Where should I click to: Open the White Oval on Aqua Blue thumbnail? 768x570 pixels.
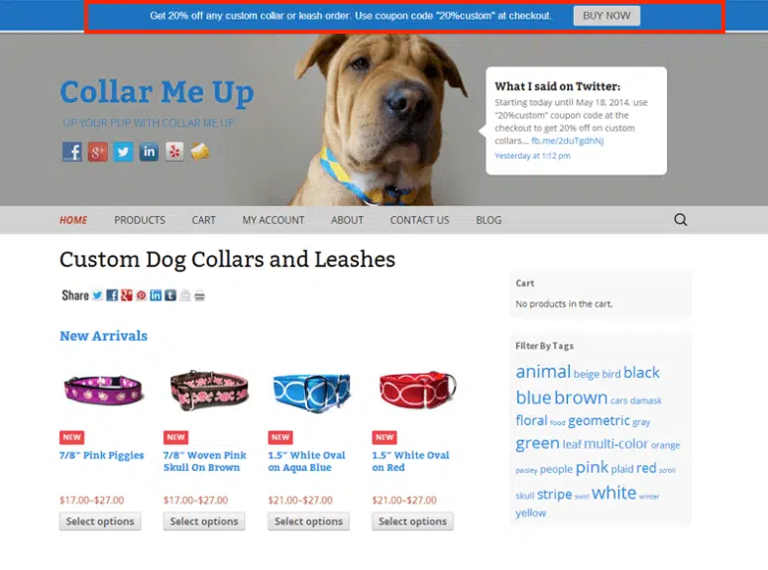point(311,392)
